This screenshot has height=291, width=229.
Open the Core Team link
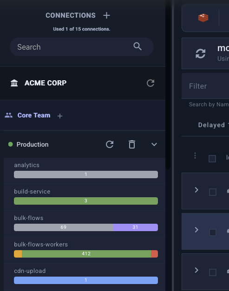[34, 115]
